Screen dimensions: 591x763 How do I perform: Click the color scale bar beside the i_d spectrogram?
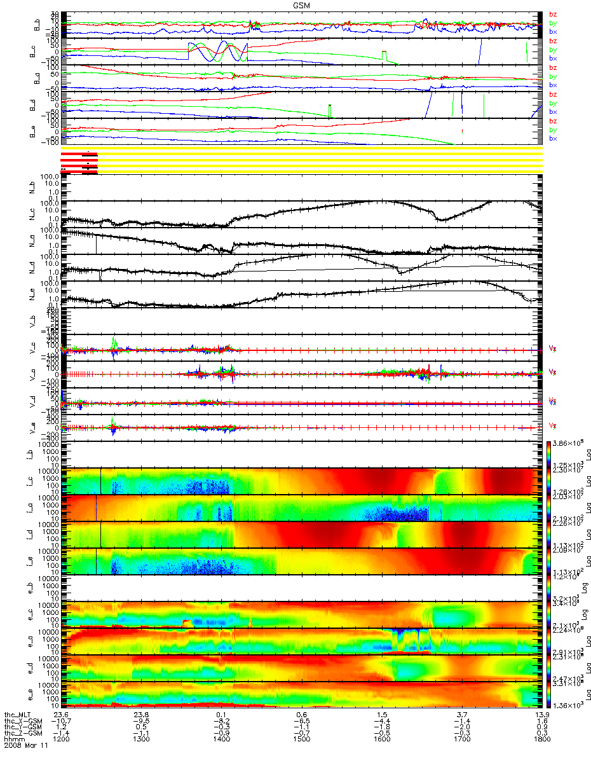549,535
